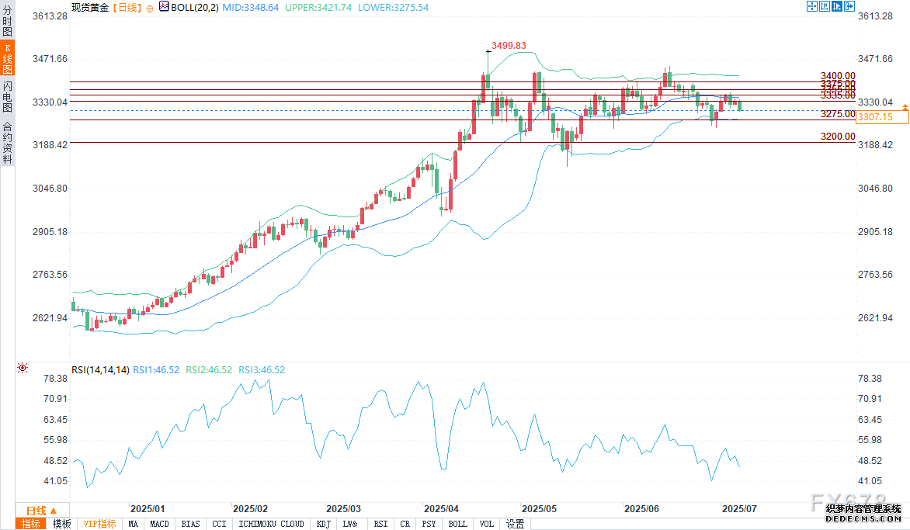Image resolution: width=910 pixels, height=530 pixels.
Task: Click the 【日线】 period label in chart title
Action: click(x=127, y=8)
